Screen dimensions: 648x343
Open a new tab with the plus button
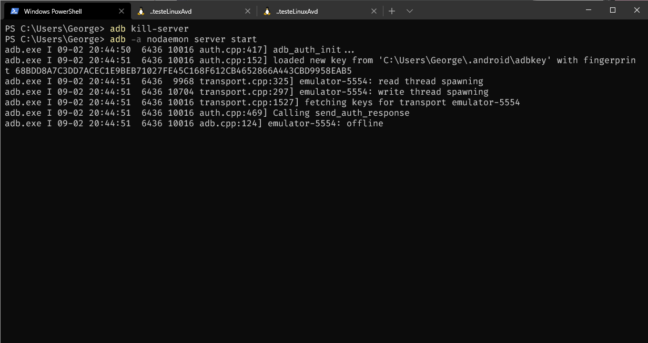pyautogui.click(x=392, y=11)
